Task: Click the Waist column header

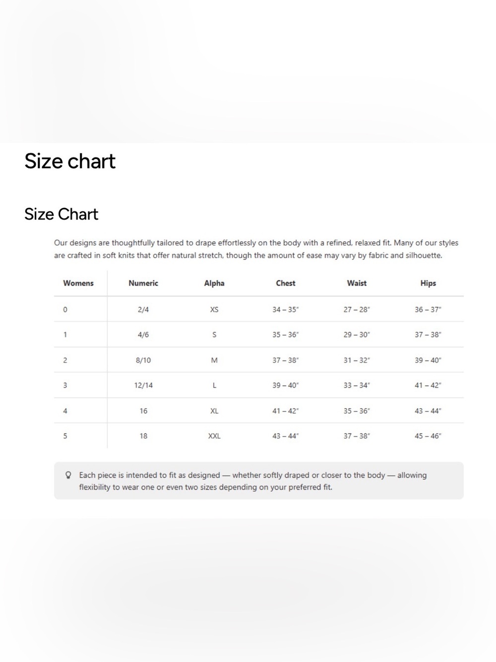Action: pyautogui.click(x=357, y=283)
